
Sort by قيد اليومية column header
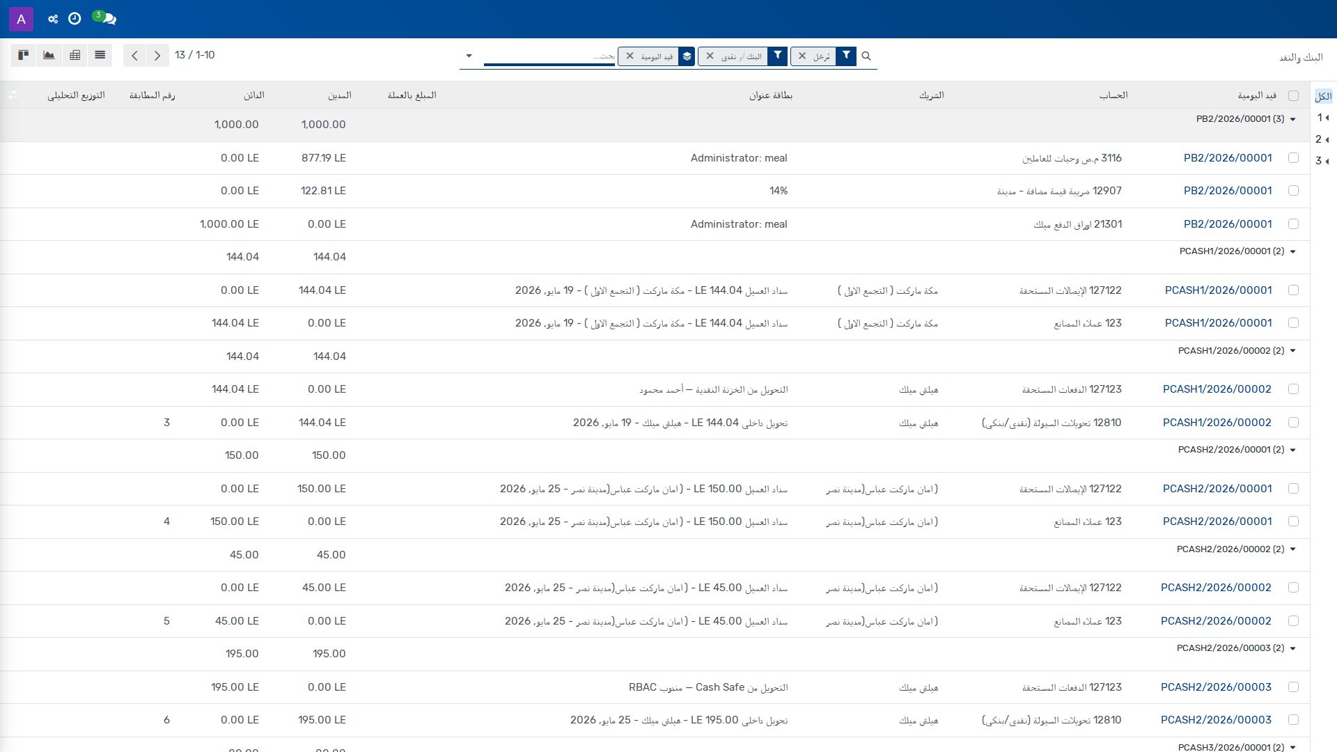(1257, 95)
